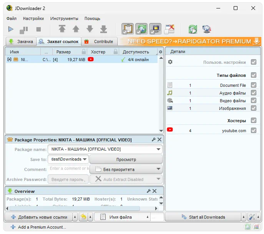
Task: Click bottom-right calendar status icon
Action: point(256,227)
